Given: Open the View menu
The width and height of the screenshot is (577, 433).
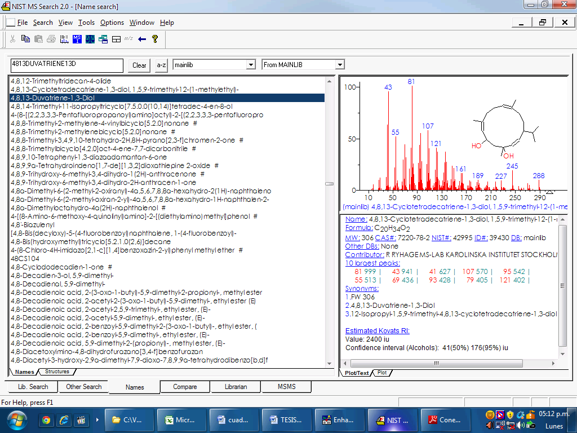Looking at the screenshot, I should [x=65, y=23].
